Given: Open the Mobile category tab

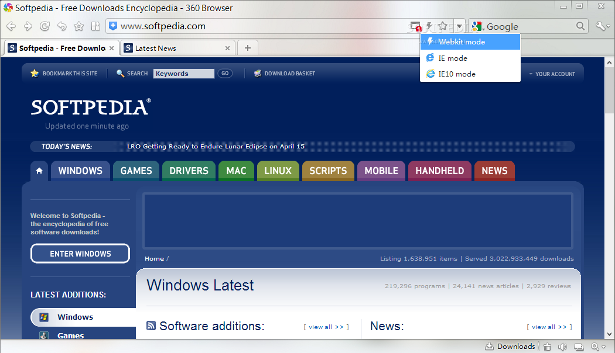Looking at the screenshot, I should pyautogui.click(x=381, y=171).
